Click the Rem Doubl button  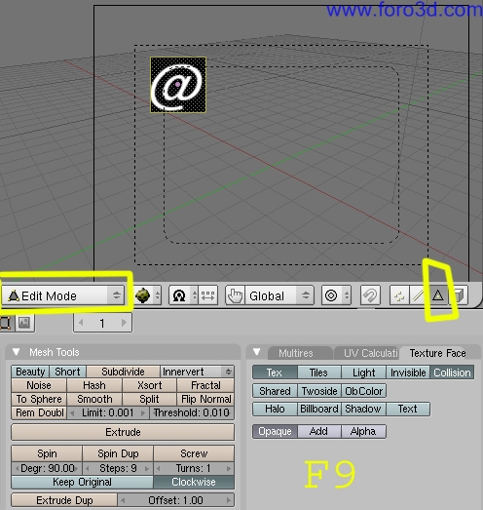39,412
